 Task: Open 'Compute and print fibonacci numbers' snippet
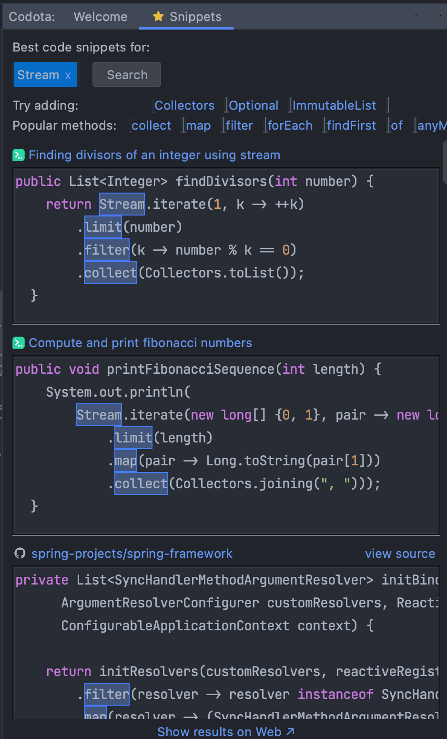point(141,343)
